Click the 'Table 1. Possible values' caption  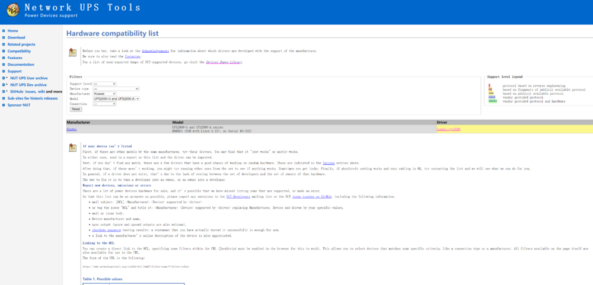103,279
